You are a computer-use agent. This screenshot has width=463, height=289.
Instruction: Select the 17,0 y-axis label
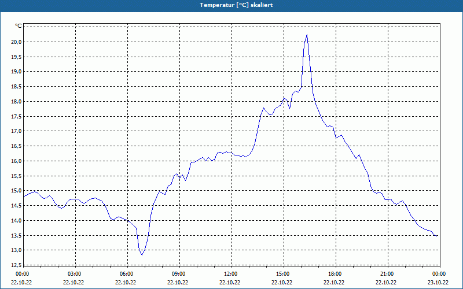point(17,131)
